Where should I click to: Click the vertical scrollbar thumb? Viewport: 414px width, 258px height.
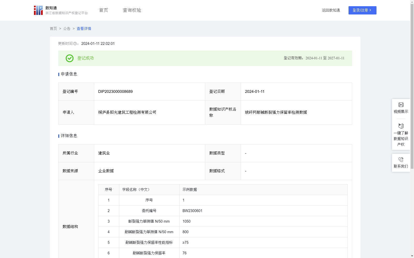(412, 86)
